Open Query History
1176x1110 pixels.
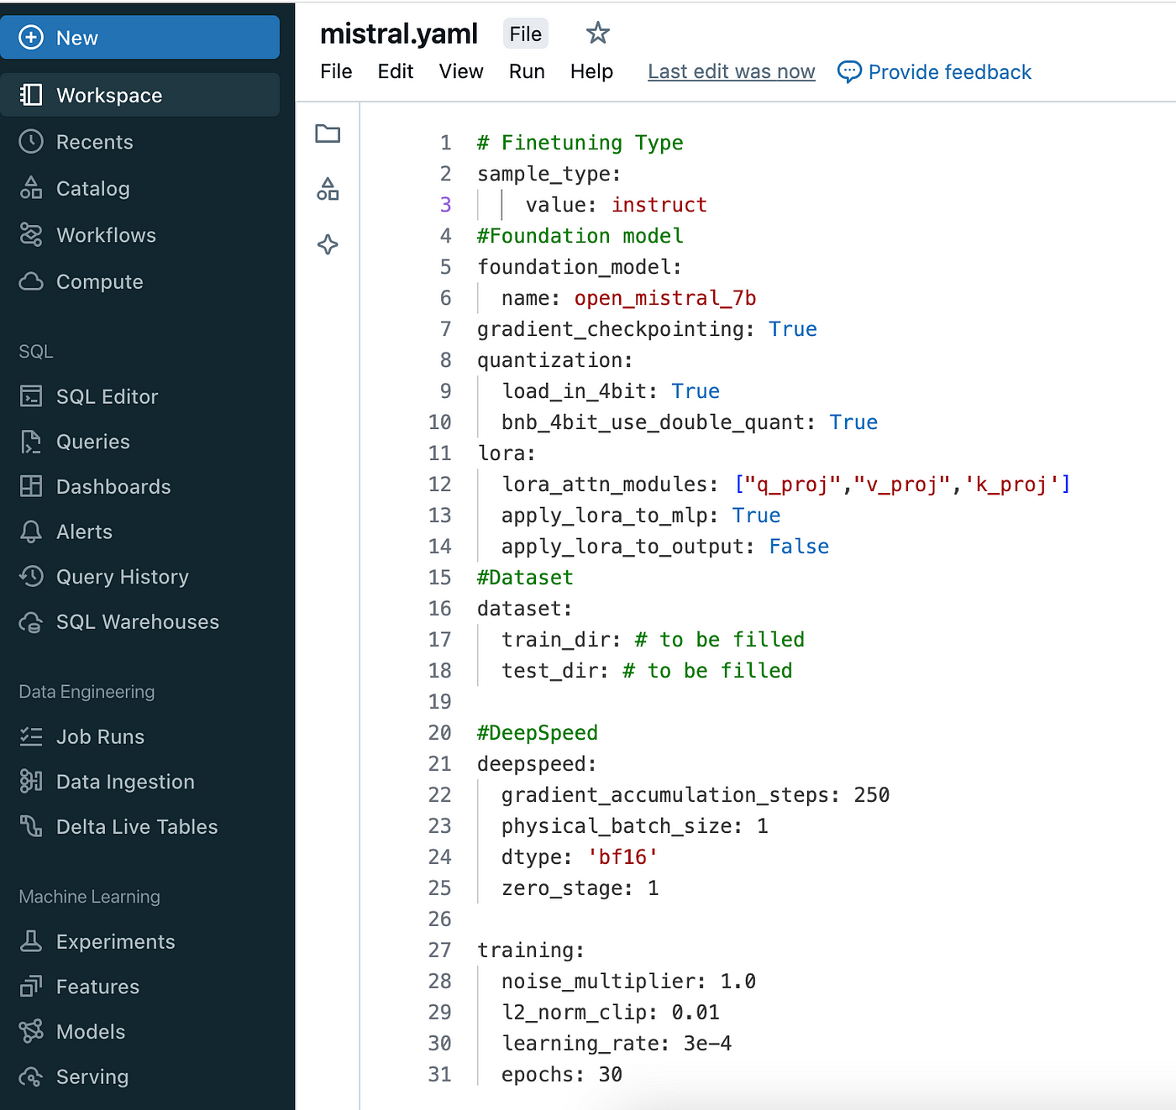pos(122,577)
